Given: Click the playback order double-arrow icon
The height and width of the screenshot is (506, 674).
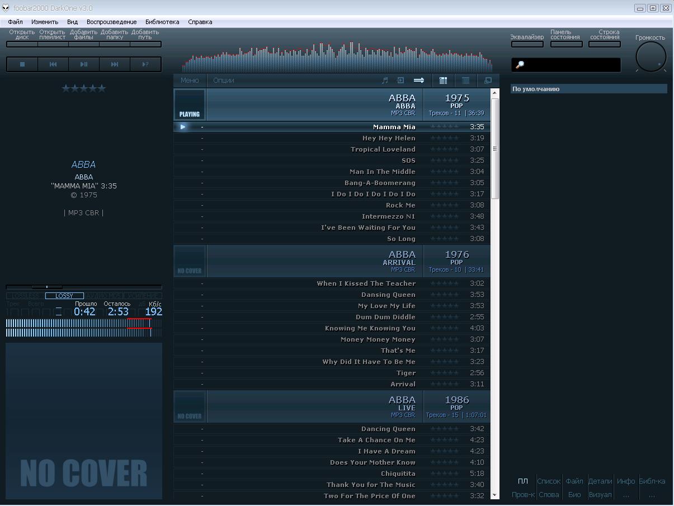Looking at the screenshot, I should click(418, 81).
